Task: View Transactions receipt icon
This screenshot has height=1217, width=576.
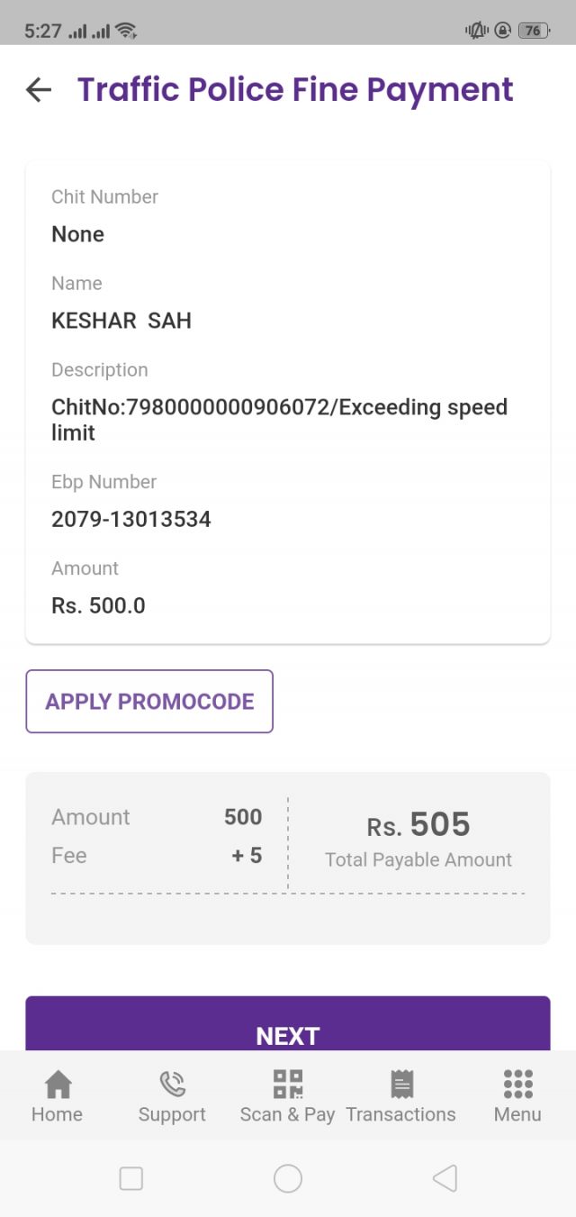Action: pos(401,1085)
